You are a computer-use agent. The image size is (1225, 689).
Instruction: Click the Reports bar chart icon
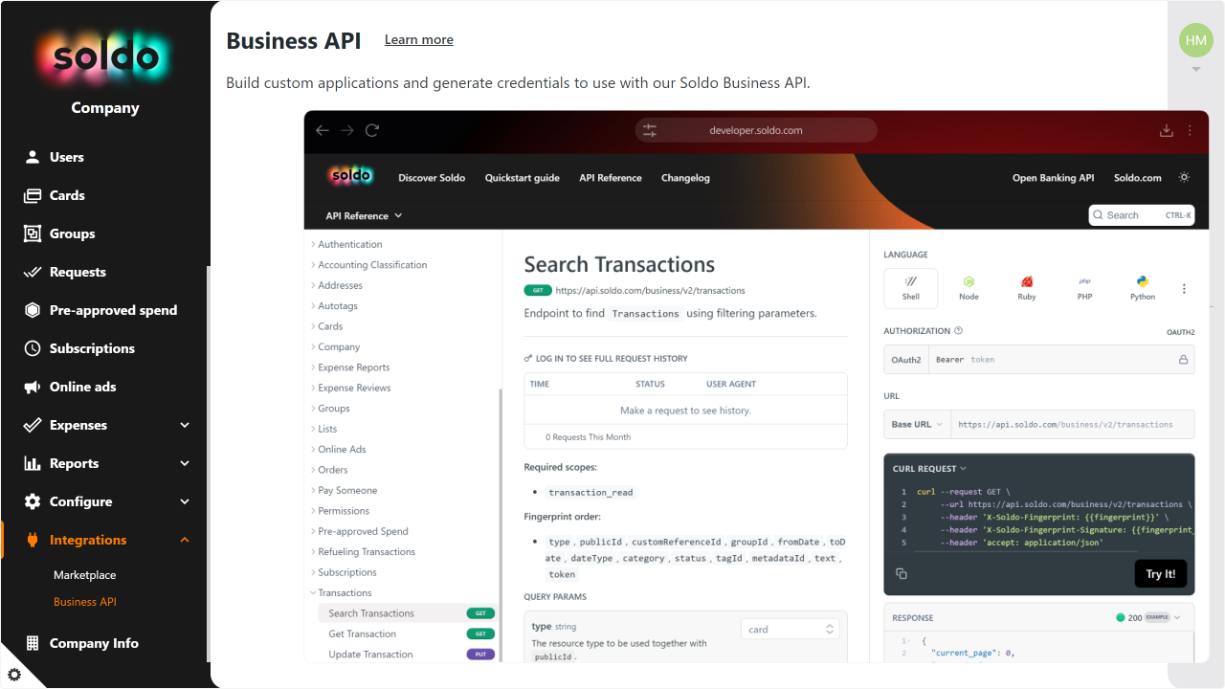(x=33, y=463)
